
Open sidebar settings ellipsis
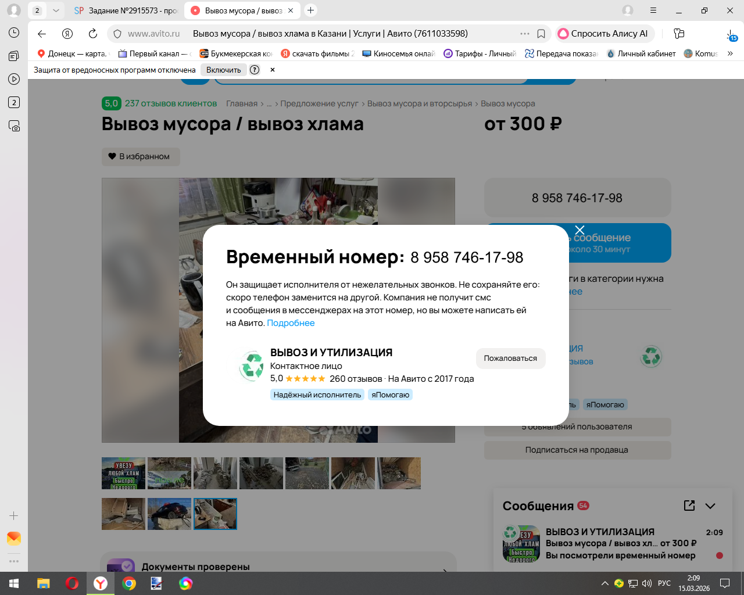pyautogui.click(x=14, y=561)
